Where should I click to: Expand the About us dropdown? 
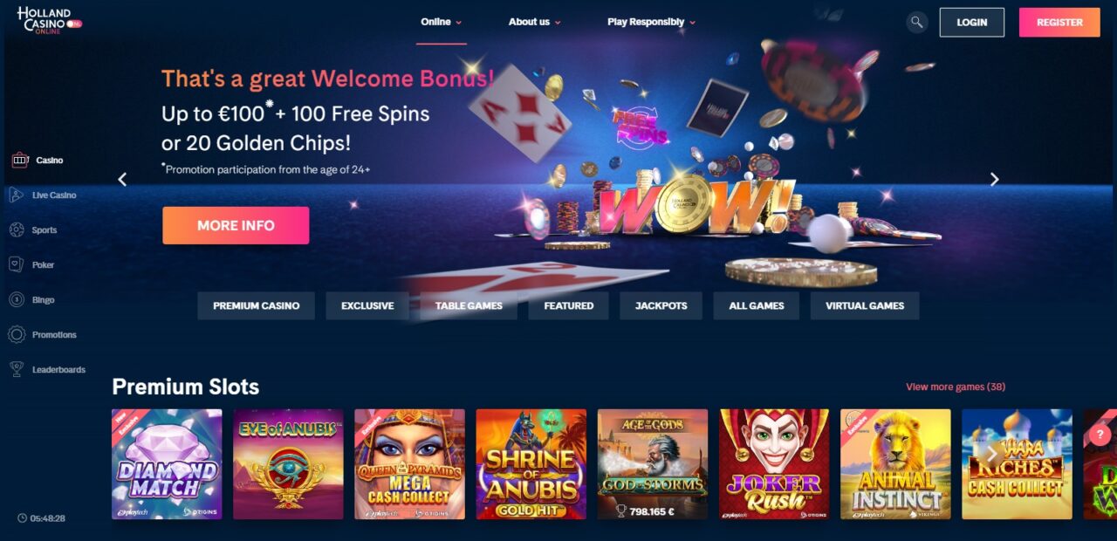[x=535, y=22]
